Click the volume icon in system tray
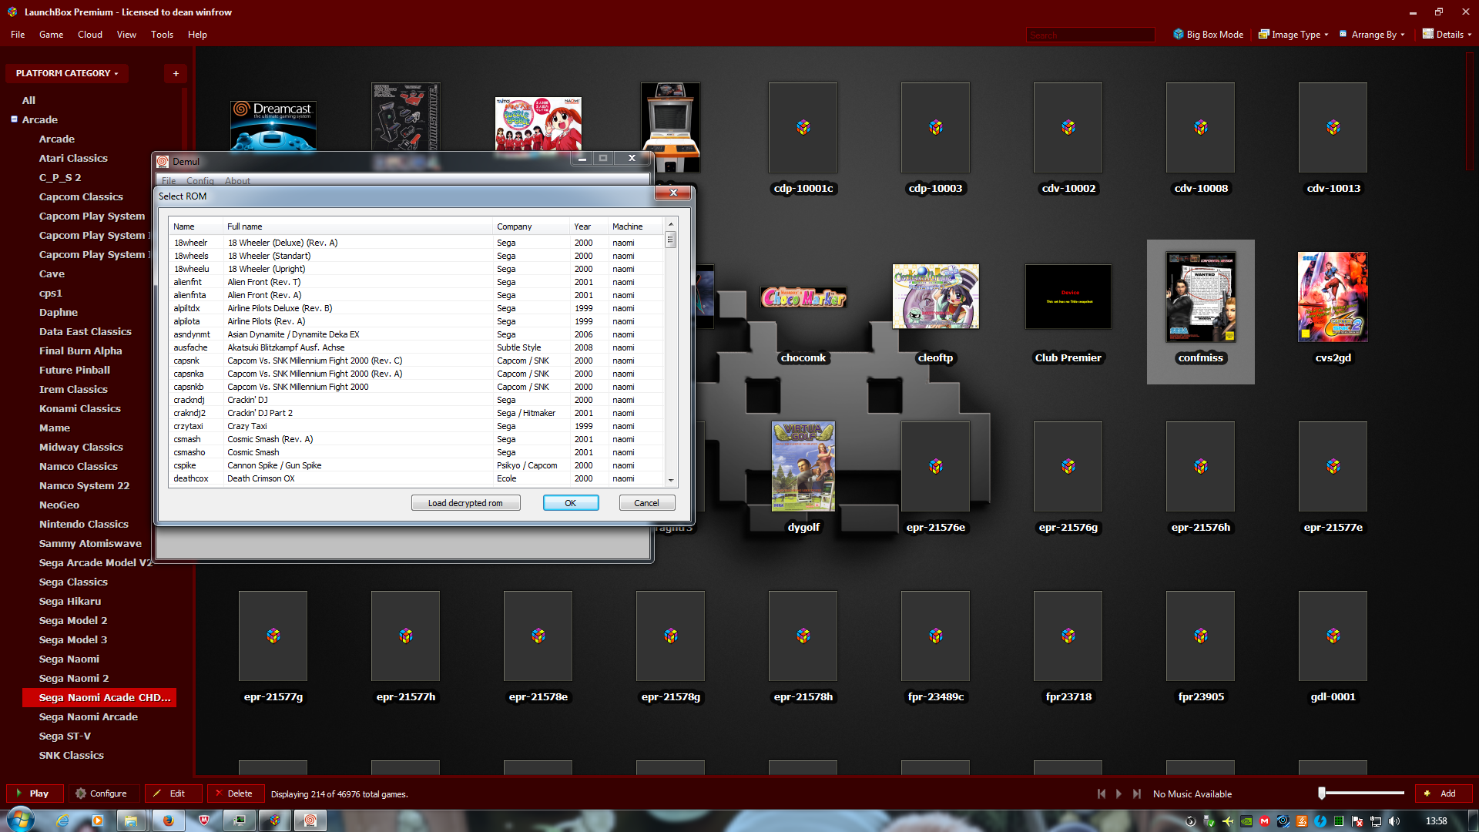 (1394, 821)
